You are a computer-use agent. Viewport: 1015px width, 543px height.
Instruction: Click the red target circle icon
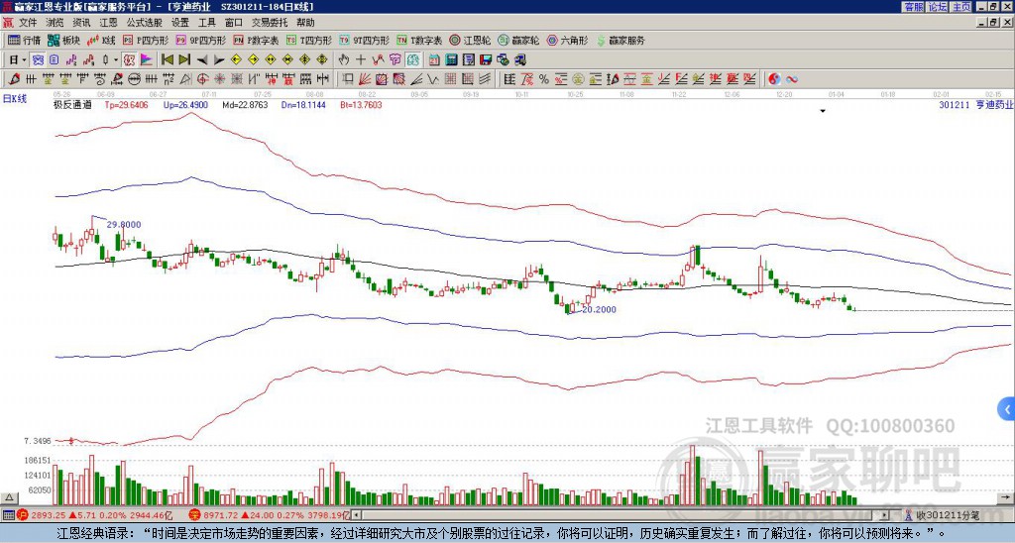coord(202,79)
